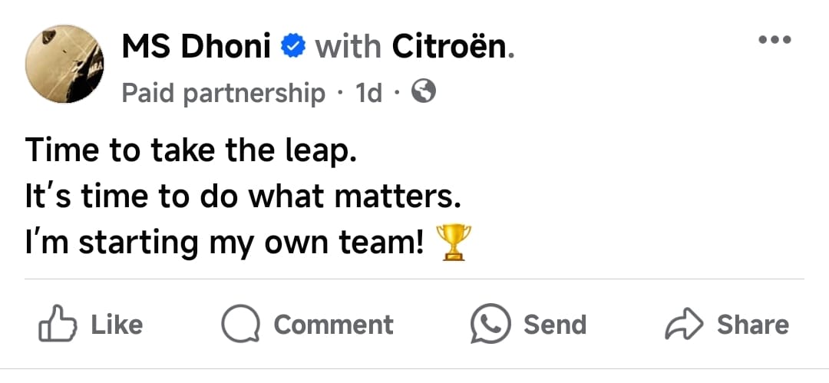Viewport: 829px width, 383px height.
Task: Click the "Time to take the leap." line
Action: pos(191,150)
